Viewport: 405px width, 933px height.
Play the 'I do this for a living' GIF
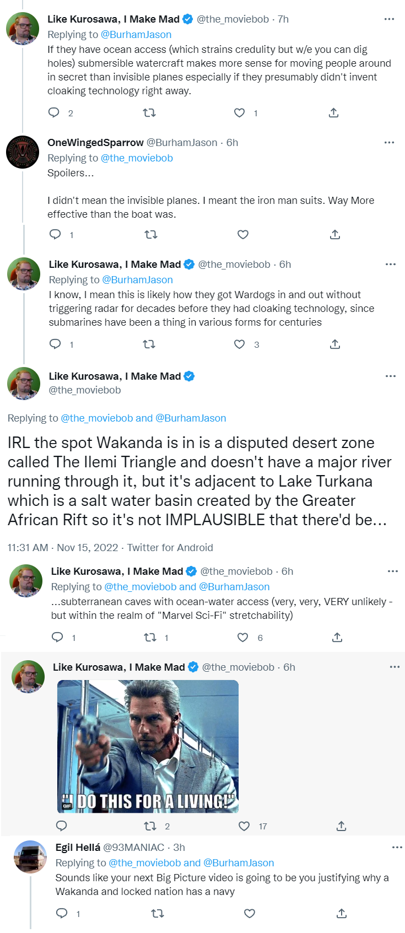click(x=148, y=746)
